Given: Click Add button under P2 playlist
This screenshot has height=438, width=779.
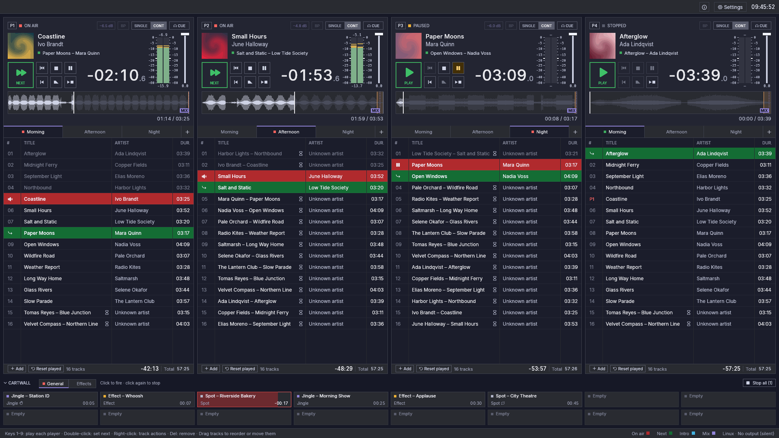Looking at the screenshot, I should pos(211,369).
